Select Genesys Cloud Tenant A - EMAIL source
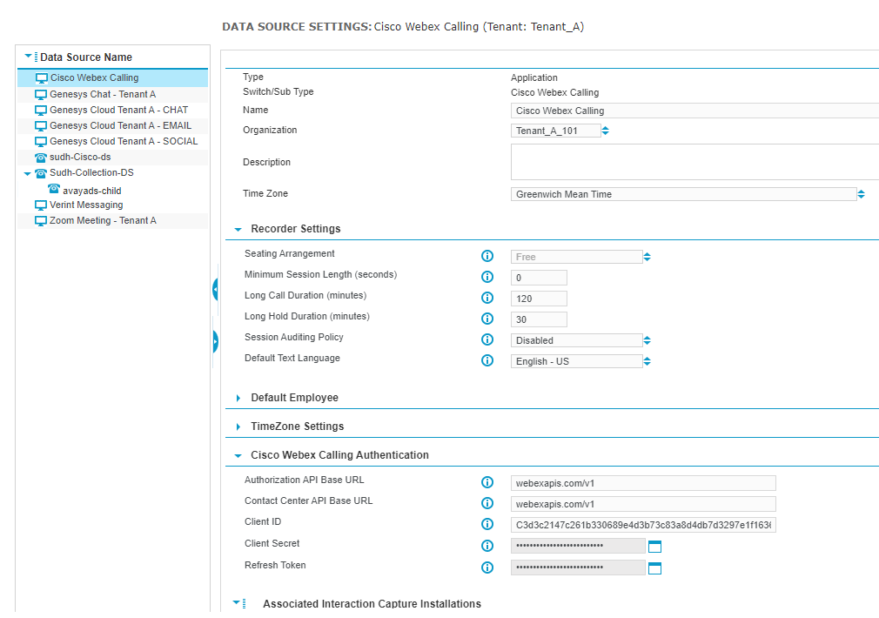 point(112,125)
